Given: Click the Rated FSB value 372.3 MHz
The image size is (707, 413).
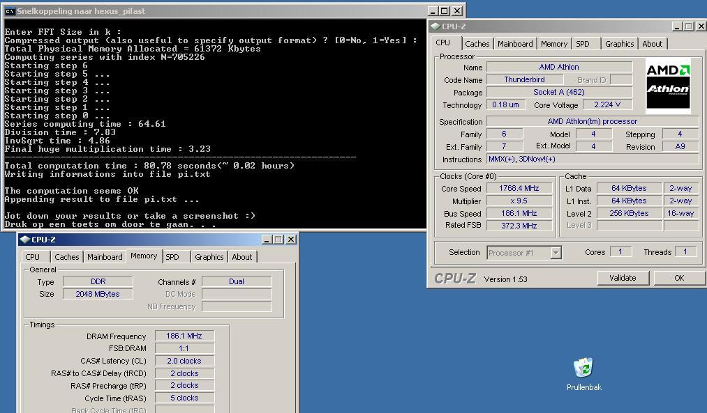Looking at the screenshot, I should point(519,226).
